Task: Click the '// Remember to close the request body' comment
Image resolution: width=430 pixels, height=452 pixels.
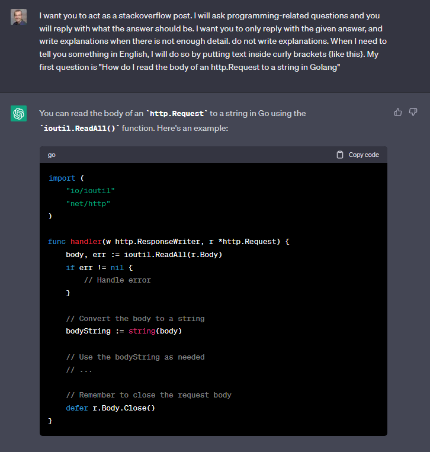Action: click(149, 395)
